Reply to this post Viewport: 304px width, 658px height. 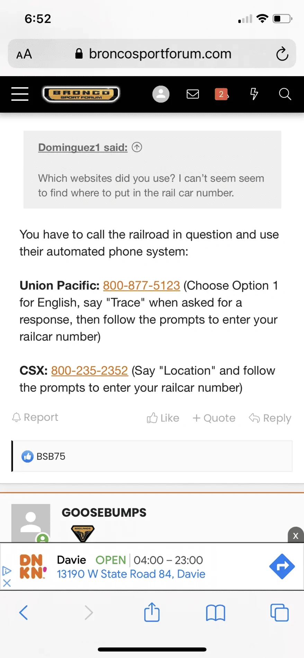click(x=270, y=418)
